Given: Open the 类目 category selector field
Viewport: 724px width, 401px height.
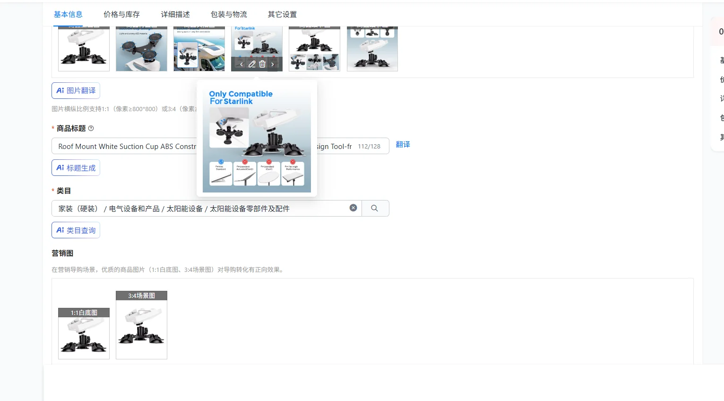Looking at the screenshot, I should (207, 208).
